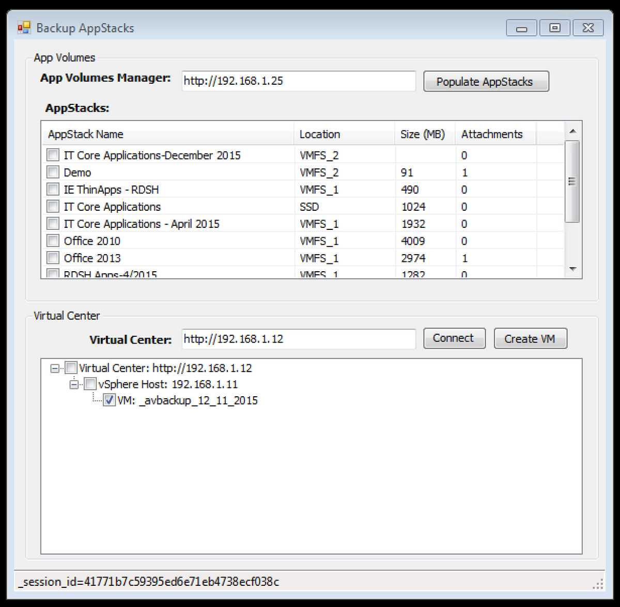Viewport: 620px width, 607px height.
Task: Click size value 4009
Action: click(x=413, y=241)
